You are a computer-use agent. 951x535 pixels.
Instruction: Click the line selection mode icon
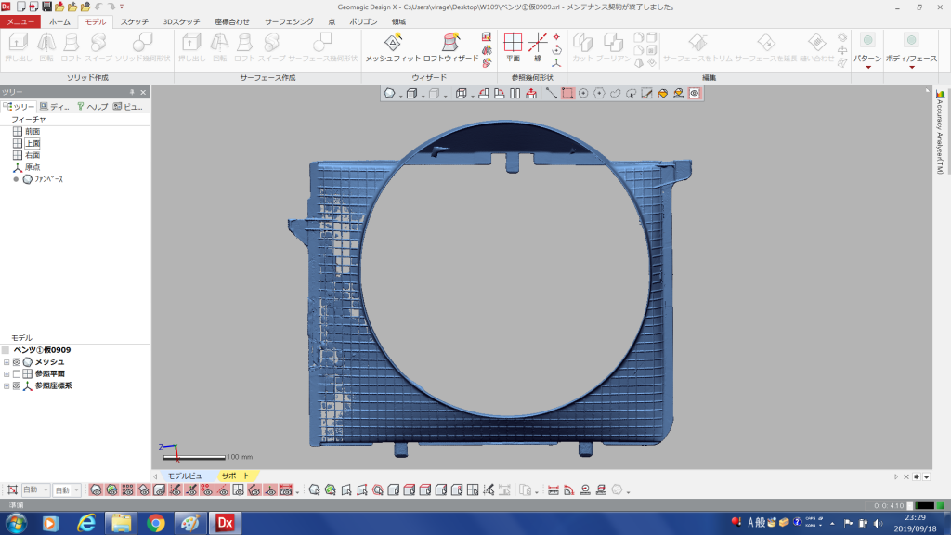[x=552, y=93]
